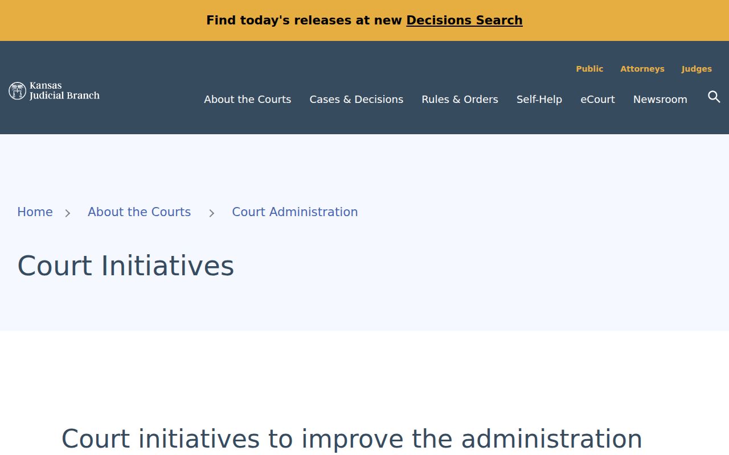Click the Kansas Judicial Branch logo
This screenshot has height=455, width=729.
pos(54,91)
